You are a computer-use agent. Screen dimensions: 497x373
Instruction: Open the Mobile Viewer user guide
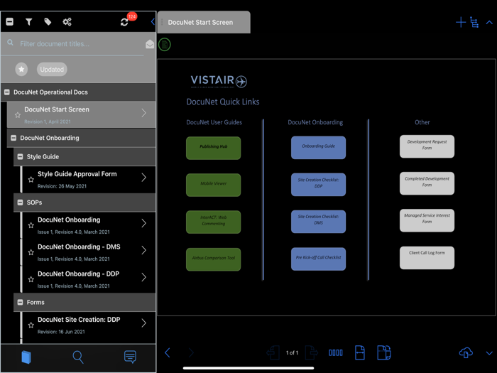213,185
